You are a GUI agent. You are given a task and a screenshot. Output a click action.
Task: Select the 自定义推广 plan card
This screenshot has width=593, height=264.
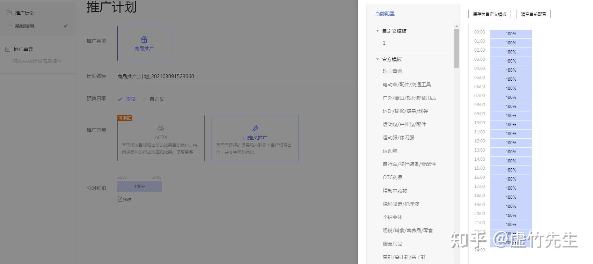[x=255, y=138]
